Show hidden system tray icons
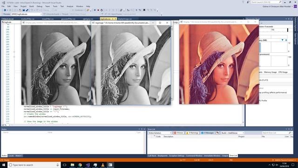Viewport: 298px width, 168px height. pyautogui.click(x=270, y=165)
